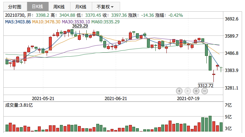Click the 7亿 volume axis label
The height and width of the screenshot is (137, 245).
228,105
